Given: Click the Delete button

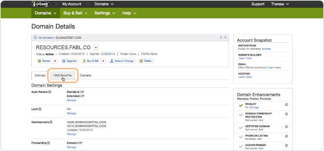Looking at the screenshot, I should (x=146, y=61).
